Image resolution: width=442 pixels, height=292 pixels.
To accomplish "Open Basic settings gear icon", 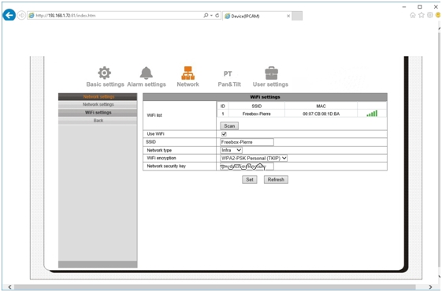I will (x=105, y=73).
